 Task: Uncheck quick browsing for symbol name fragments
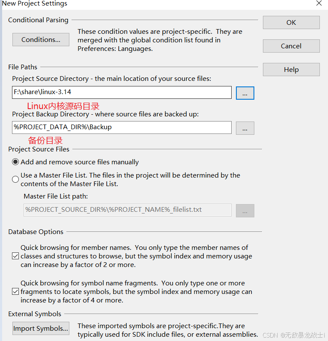pos(15,291)
